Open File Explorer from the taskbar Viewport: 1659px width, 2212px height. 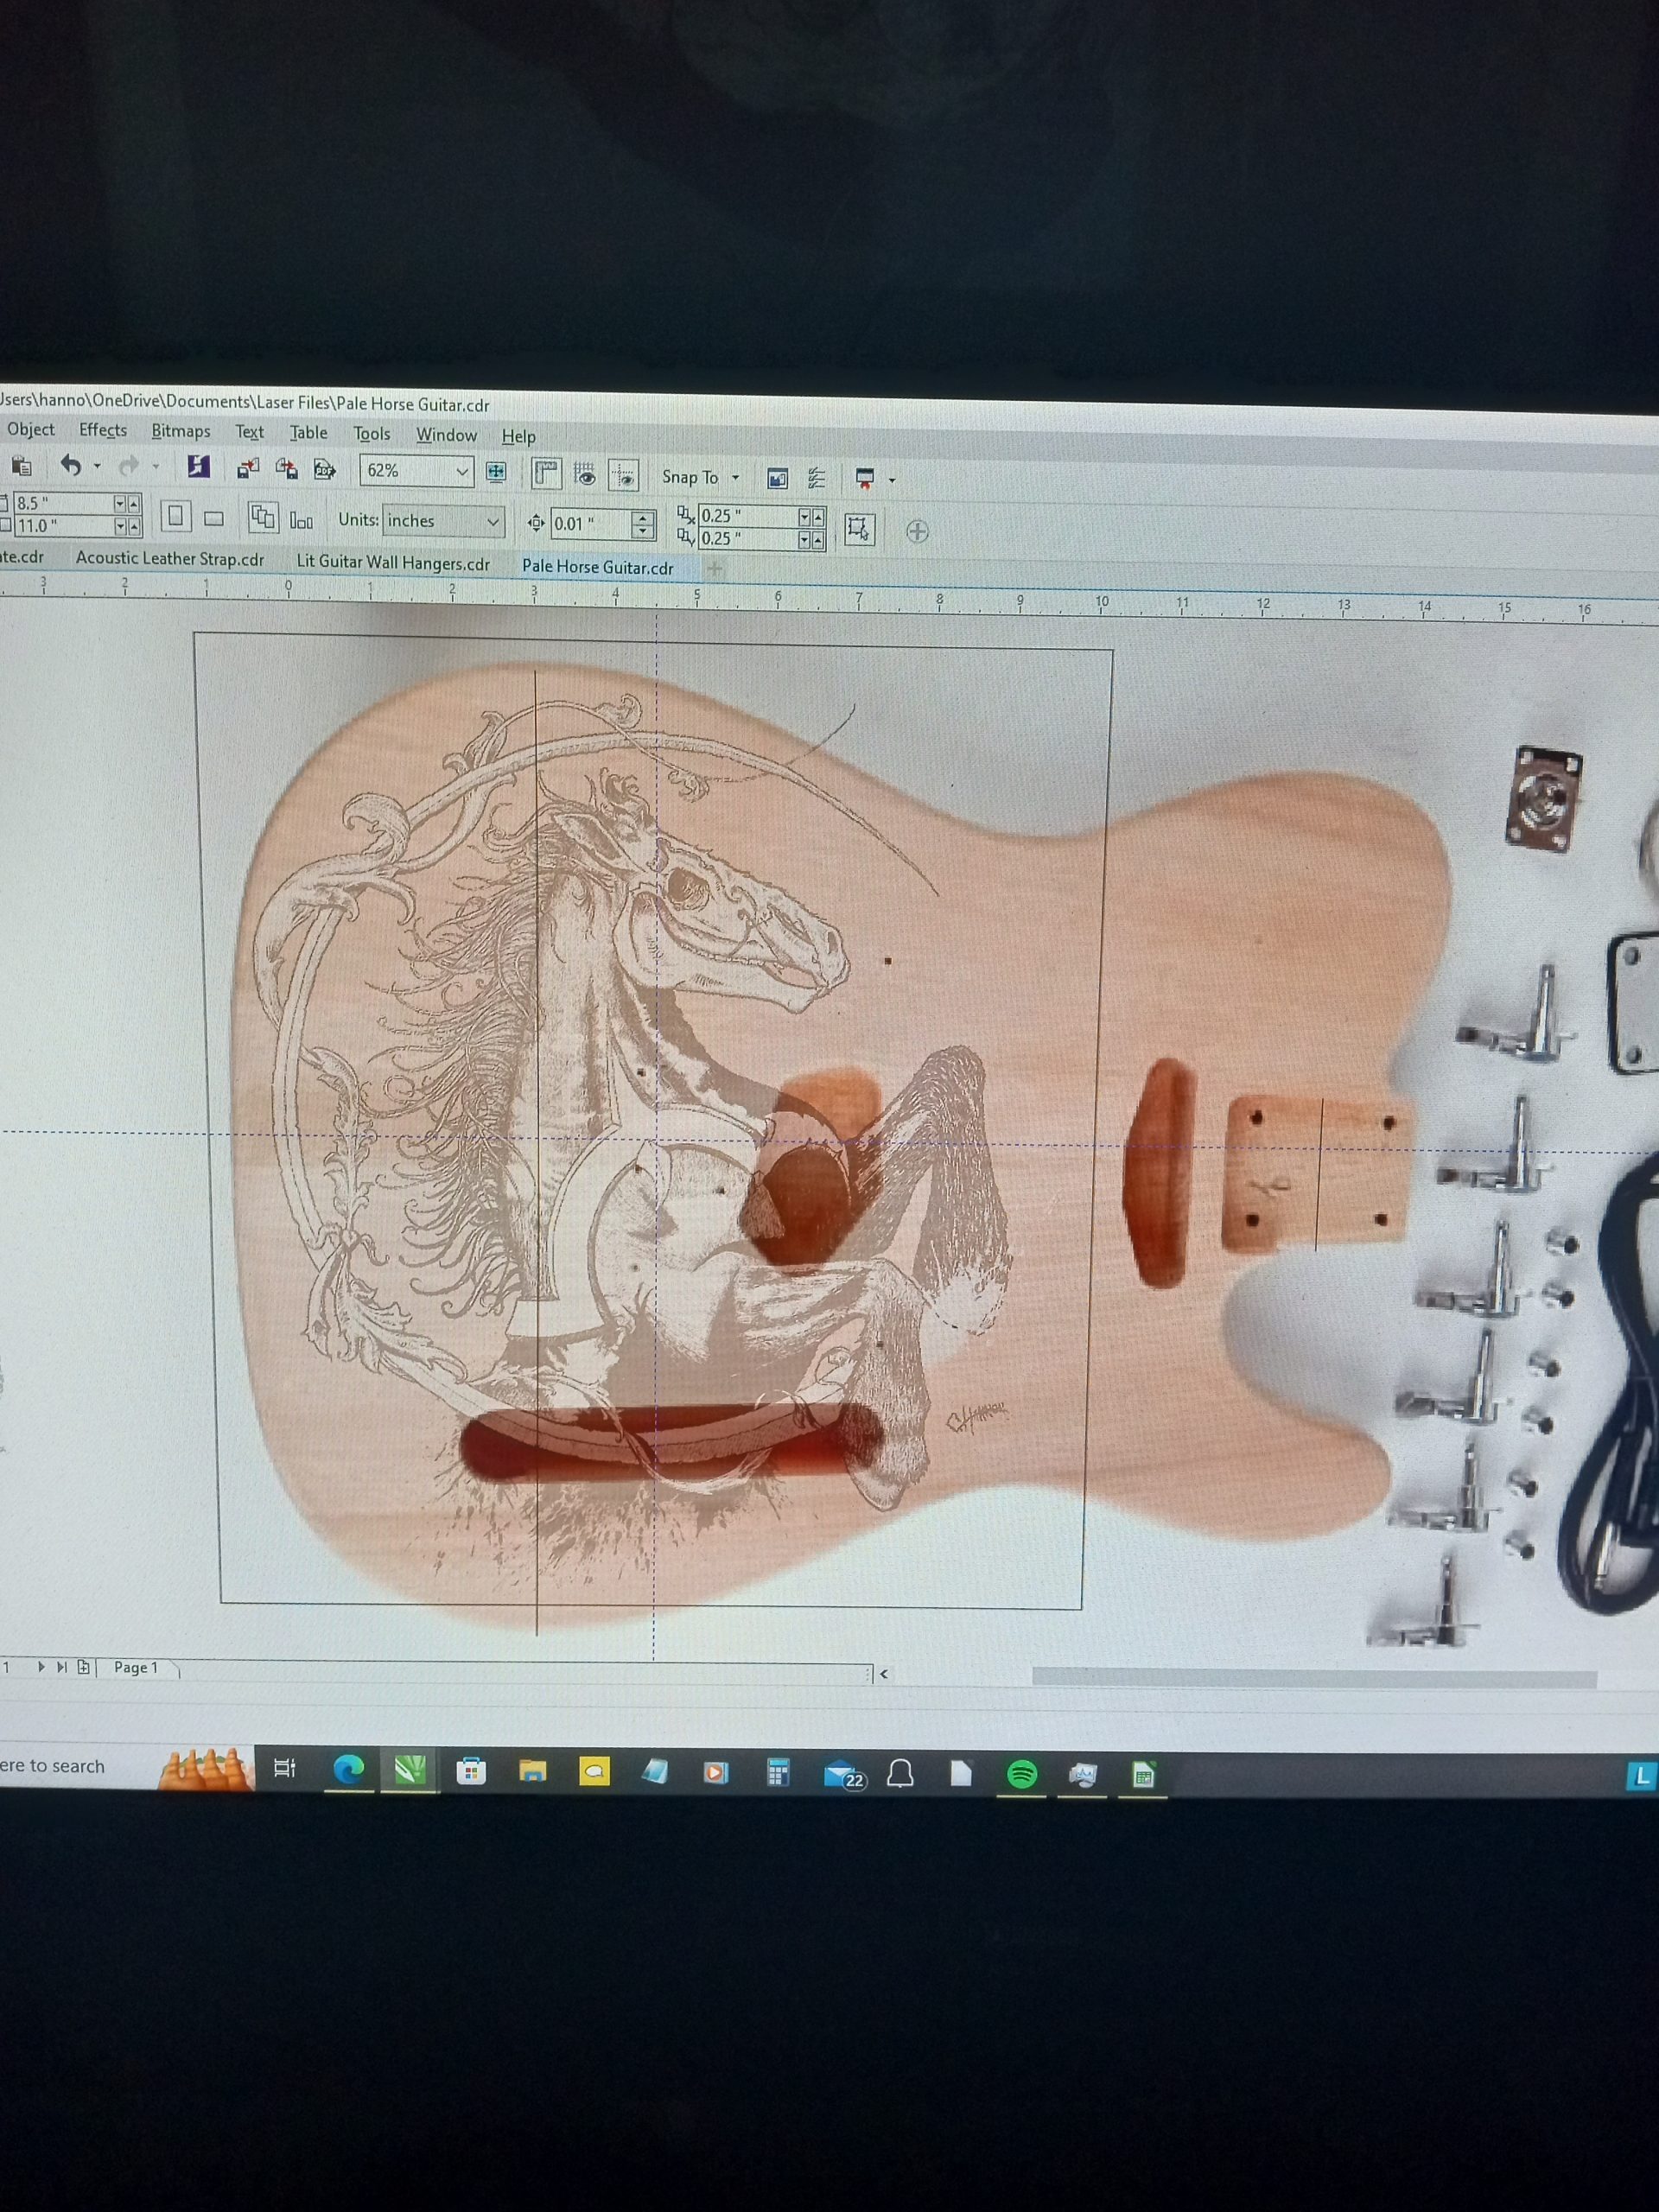click(x=533, y=1772)
